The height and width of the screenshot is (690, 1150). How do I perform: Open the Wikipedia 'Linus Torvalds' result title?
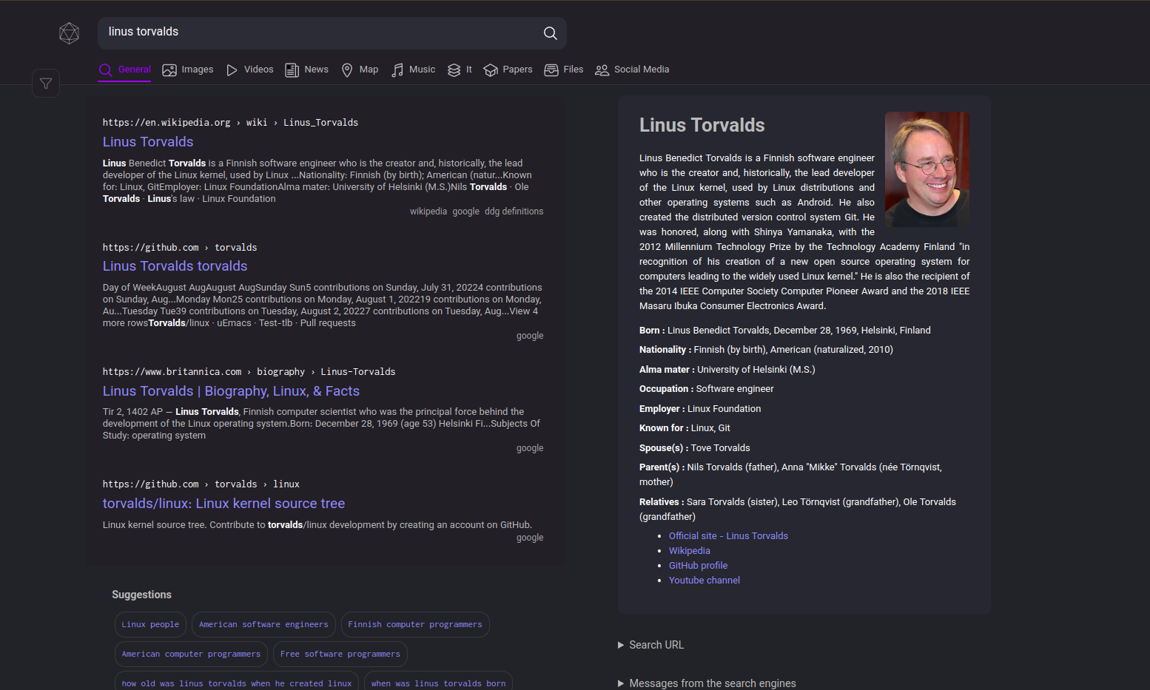point(148,142)
